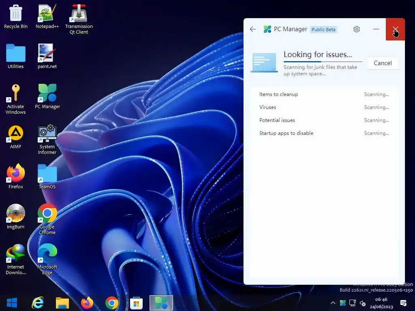The width and height of the screenshot is (415, 311).
Task: Open the notification center icon
Action: coord(403,303)
